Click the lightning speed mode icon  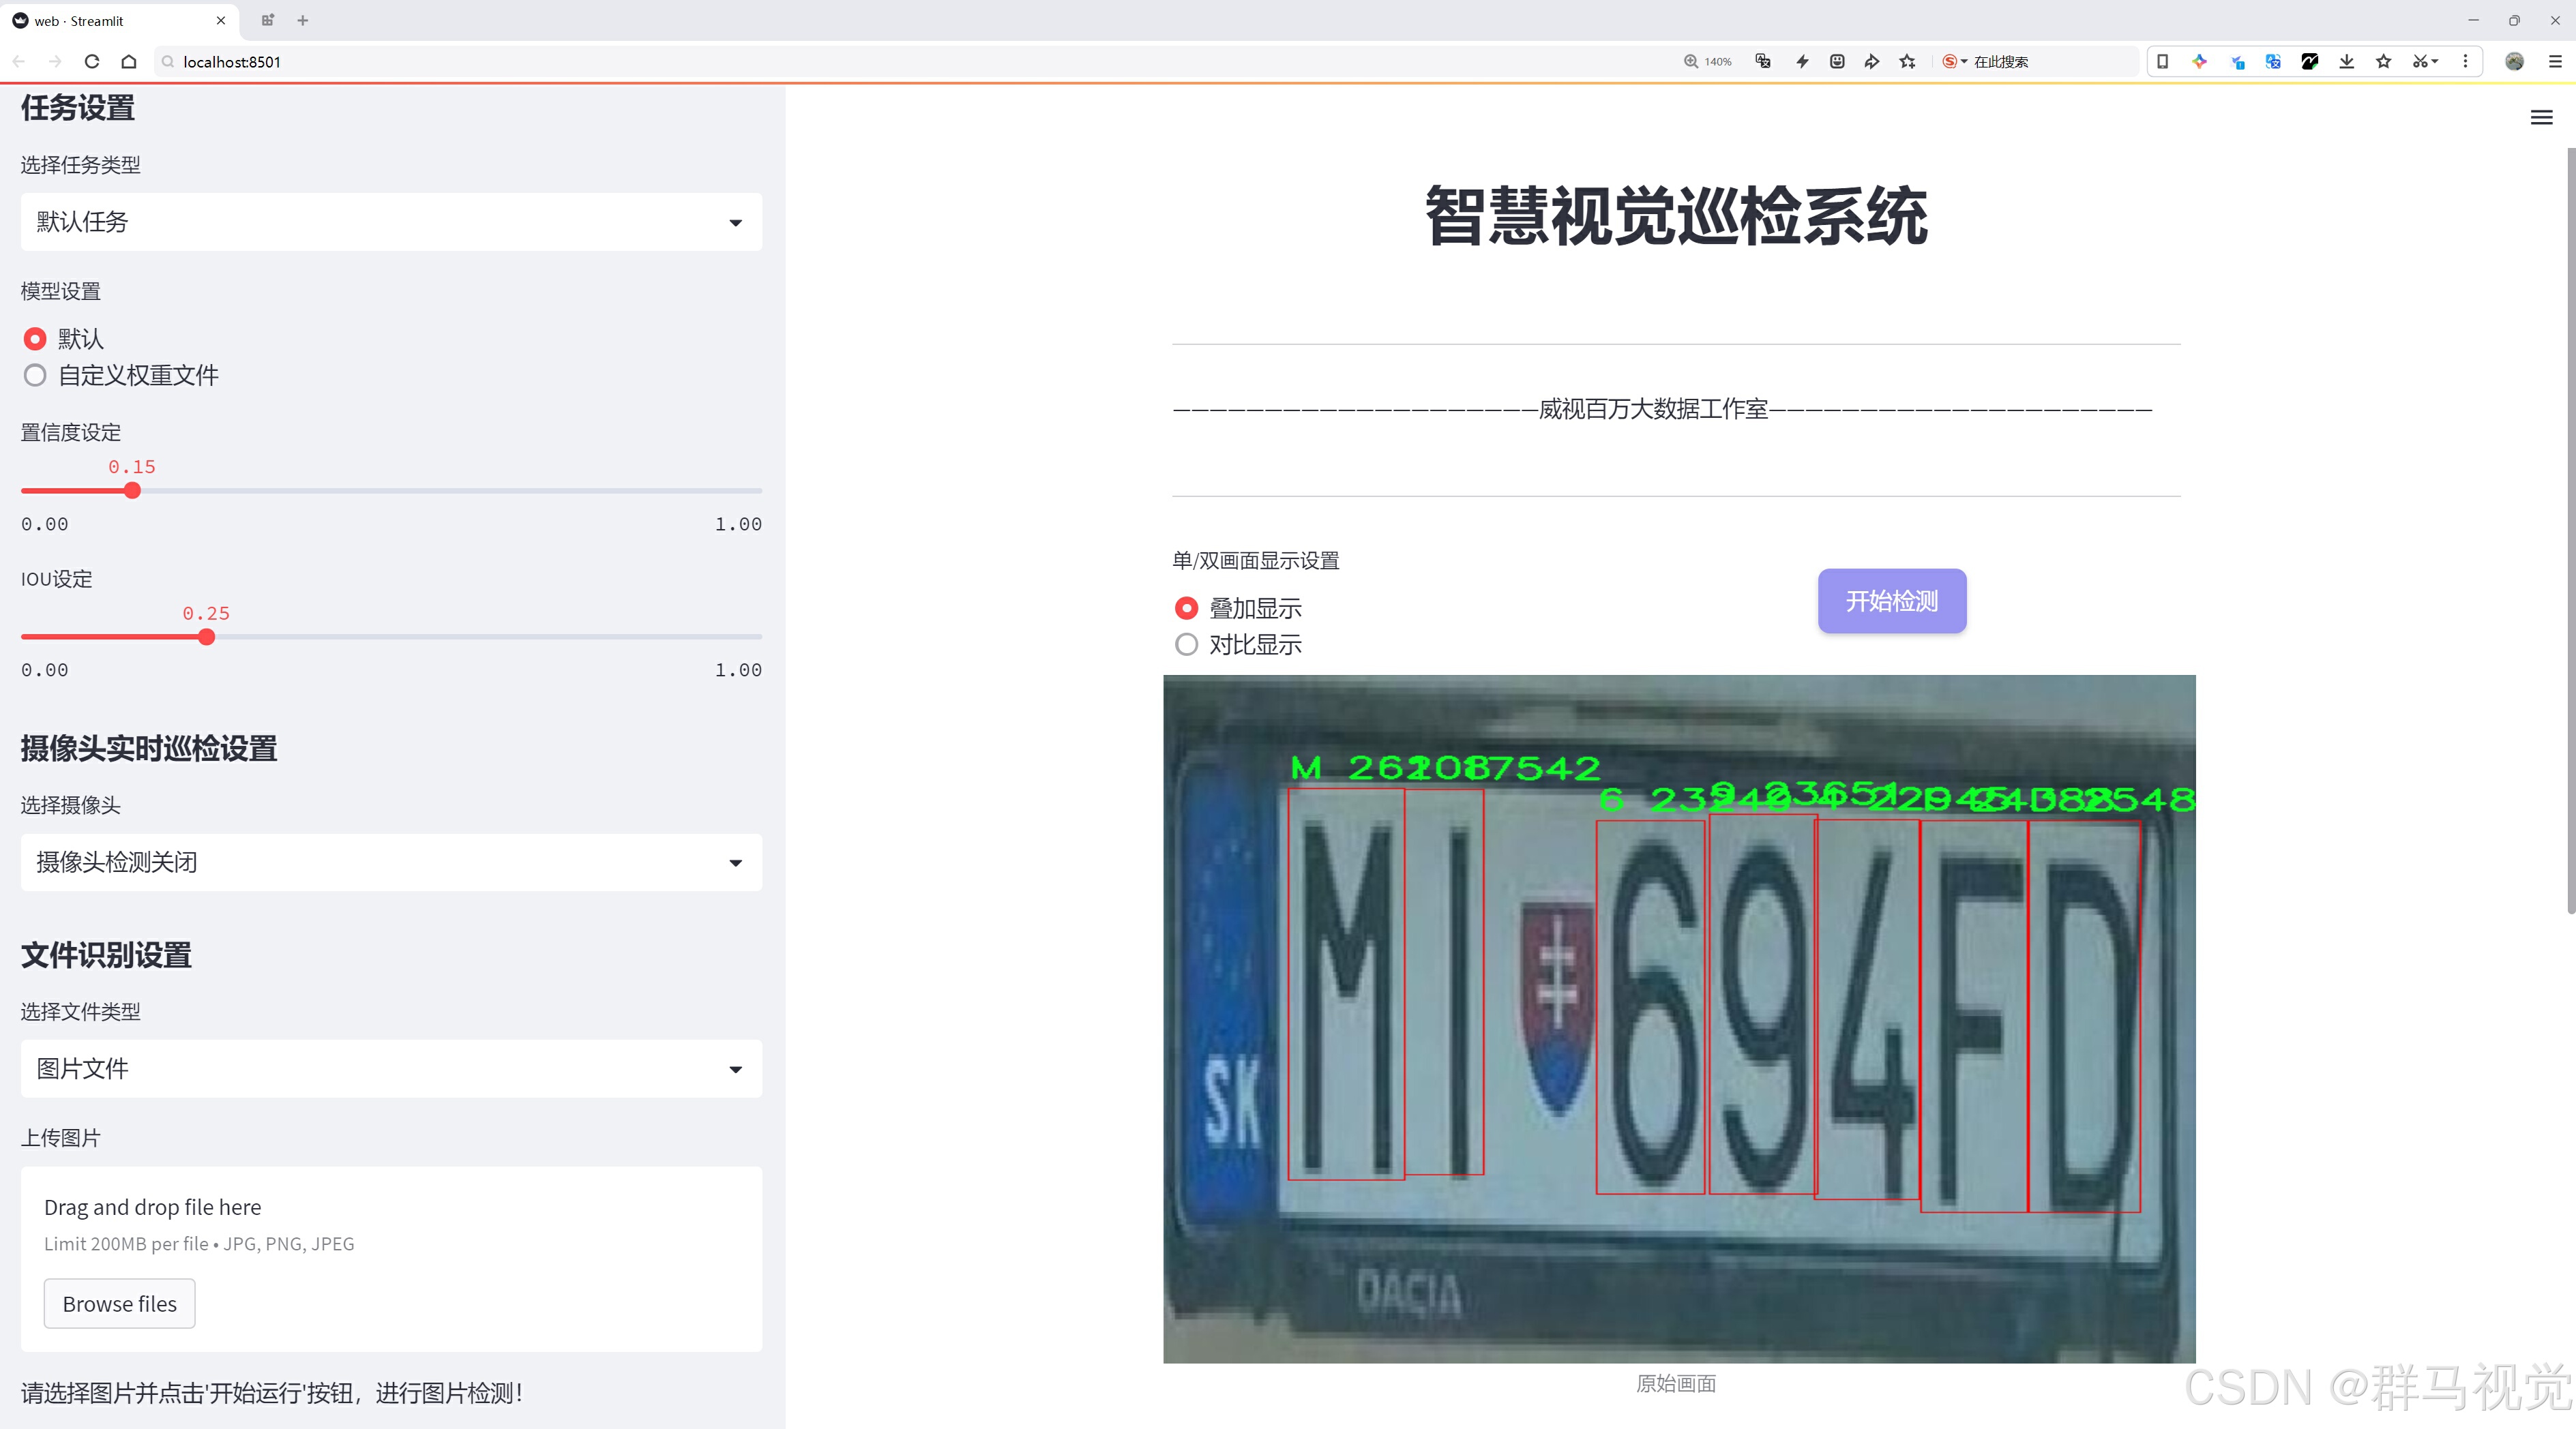coord(1802,62)
